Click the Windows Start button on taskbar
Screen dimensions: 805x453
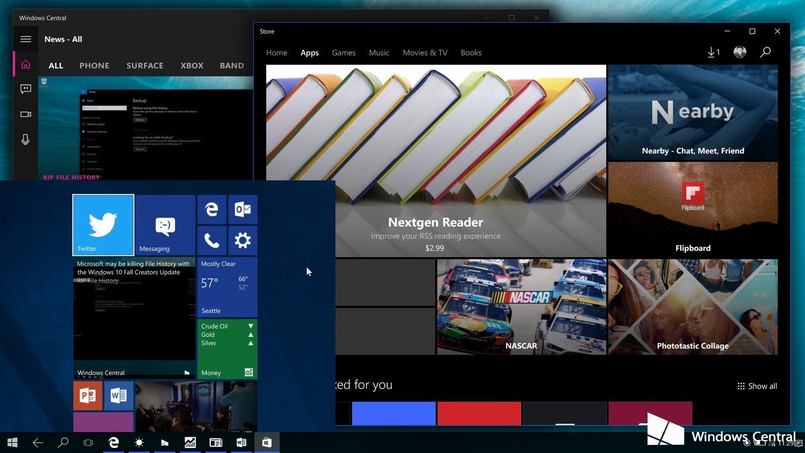coord(13,442)
